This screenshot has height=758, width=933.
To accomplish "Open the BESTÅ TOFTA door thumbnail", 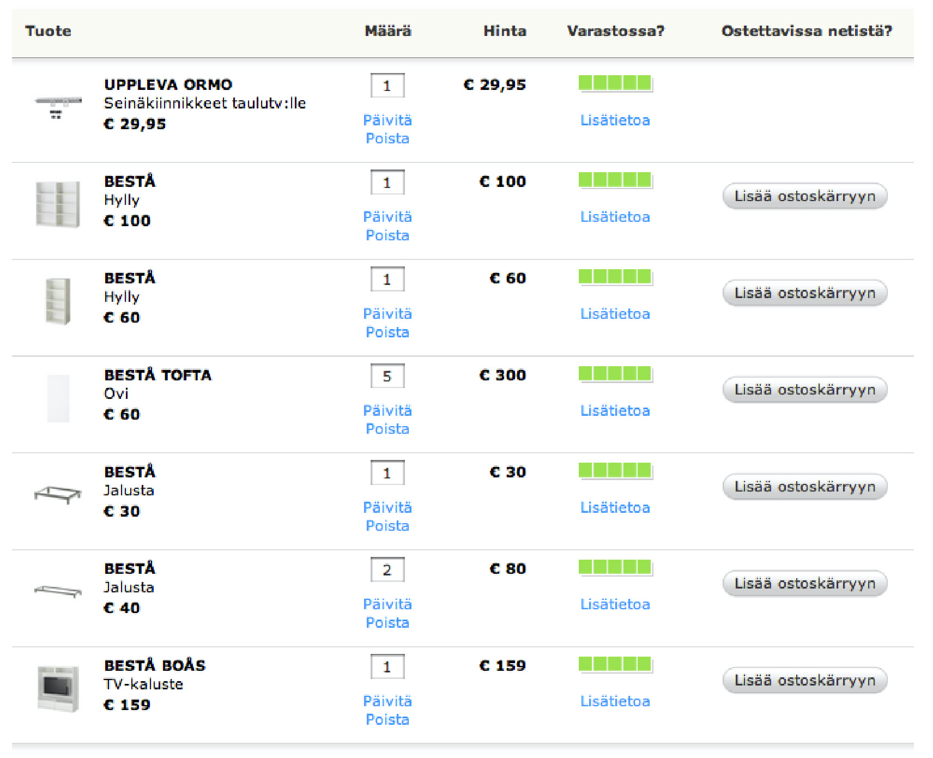I will click(x=58, y=398).
